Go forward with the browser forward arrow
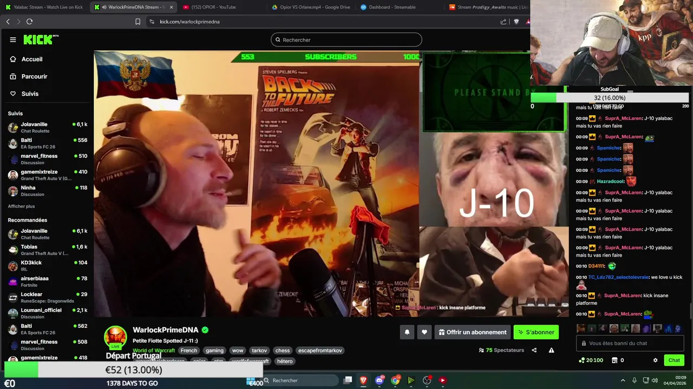Screen dimensions: 693x389 pos(18,22)
